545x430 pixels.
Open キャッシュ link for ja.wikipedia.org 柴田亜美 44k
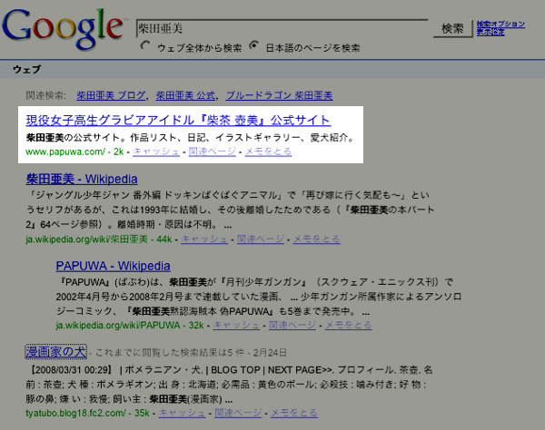point(204,239)
